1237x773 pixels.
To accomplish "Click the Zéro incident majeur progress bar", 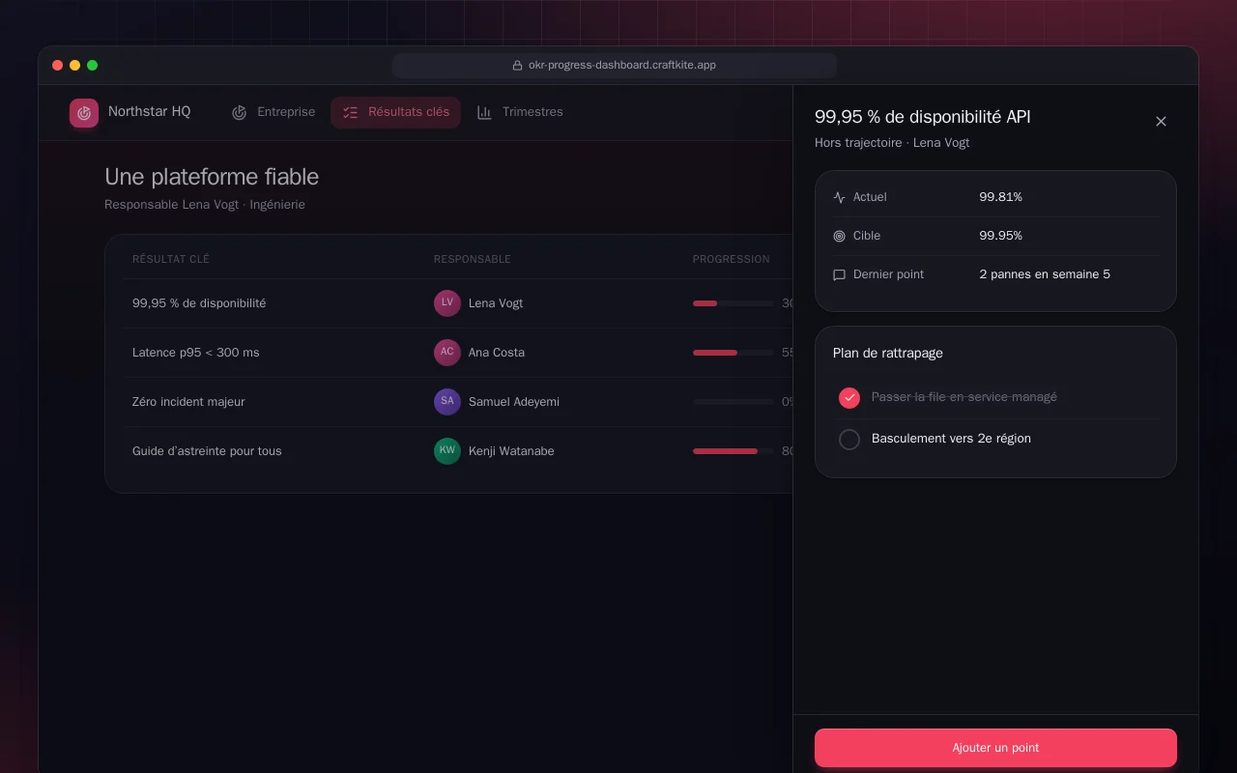I will (x=734, y=402).
